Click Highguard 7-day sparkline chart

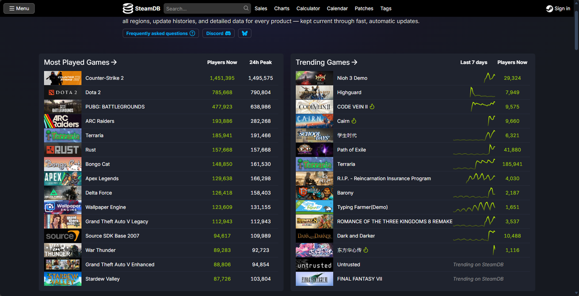(482, 92)
